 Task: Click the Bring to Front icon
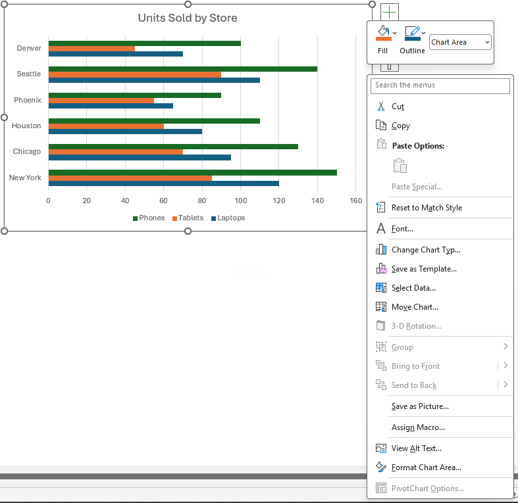(x=381, y=366)
